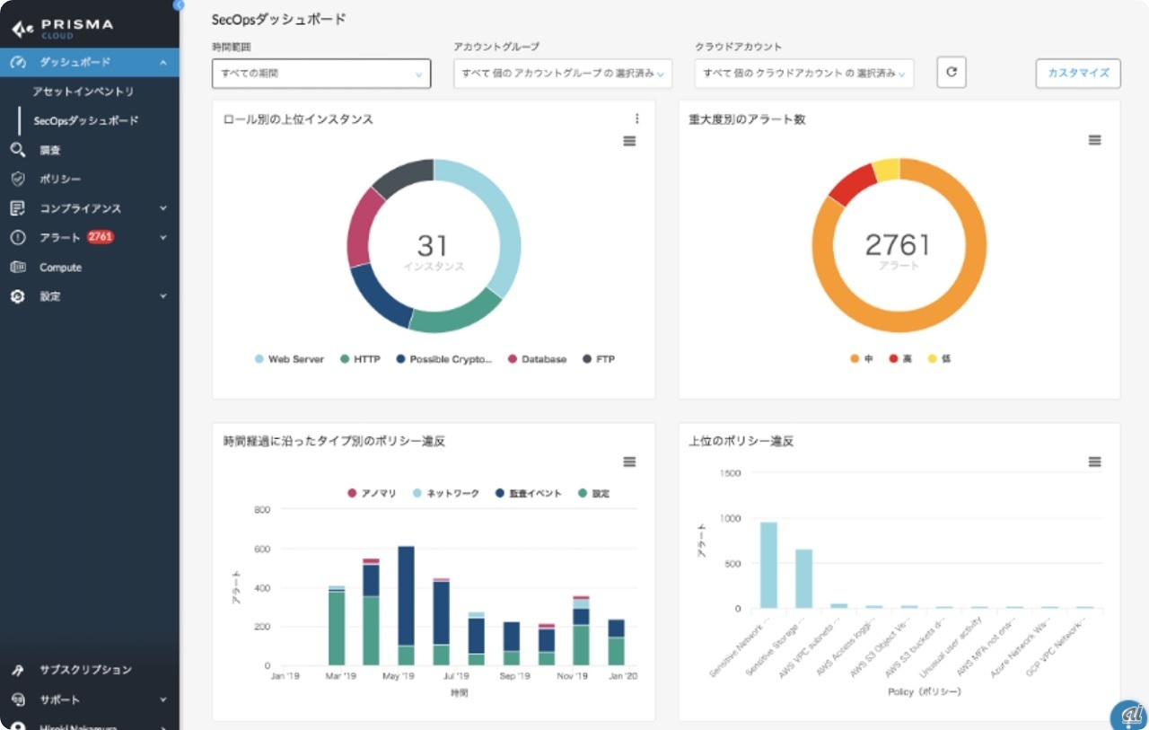Screen dimensions: 1149x730
Task: Toggle the 高 severity legend item
Action: point(900,359)
